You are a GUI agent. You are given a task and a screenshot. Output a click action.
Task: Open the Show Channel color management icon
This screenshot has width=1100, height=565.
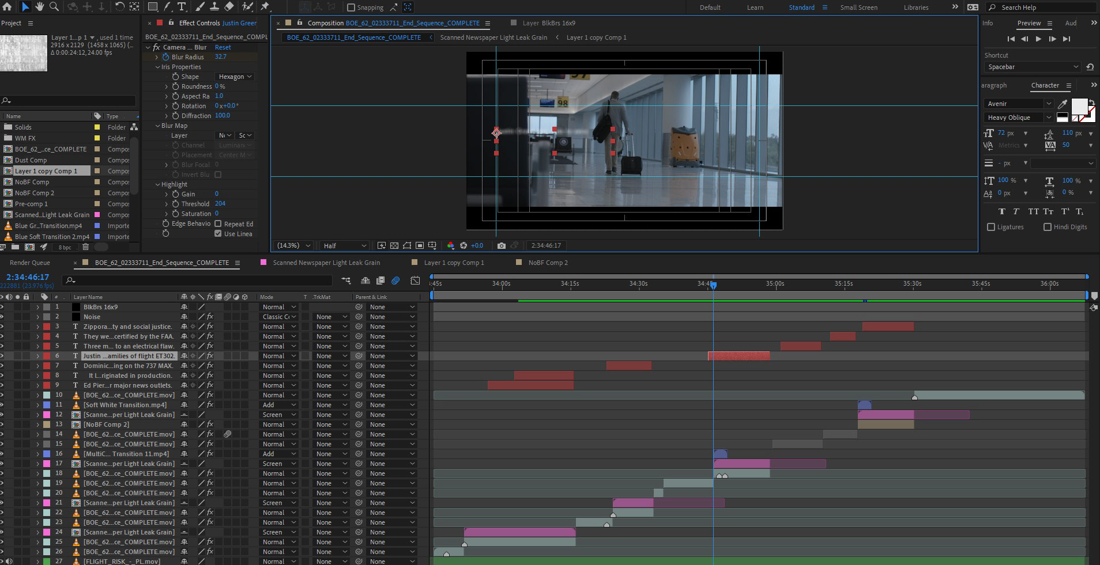451,245
